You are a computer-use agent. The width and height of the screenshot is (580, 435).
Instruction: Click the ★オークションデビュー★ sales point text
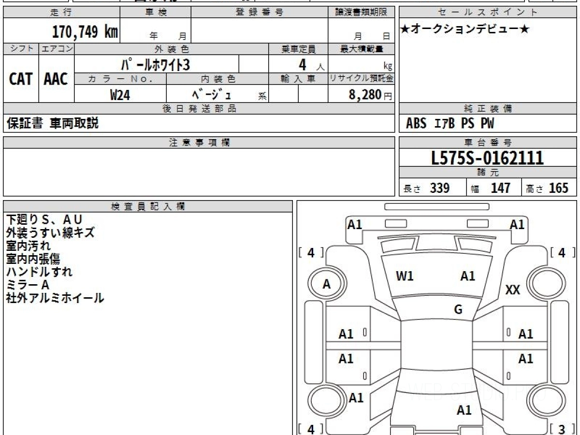tap(465, 29)
